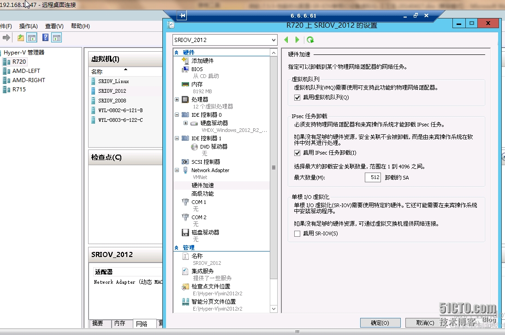Viewport: 505px width, 335px height.
Task: Click the DVD 驱动器 disc icon
Action: pos(194,147)
